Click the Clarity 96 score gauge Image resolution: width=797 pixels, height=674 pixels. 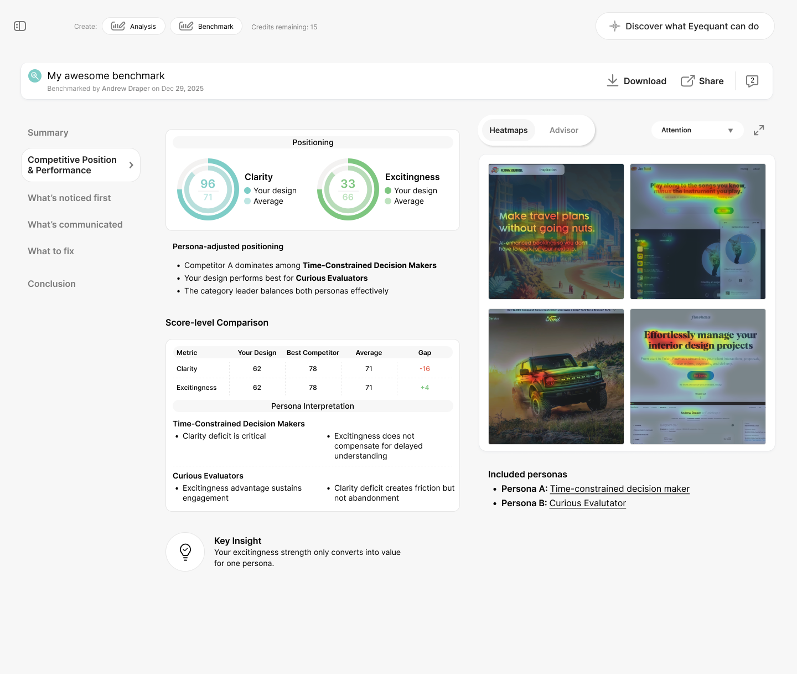[x=208, y=189]
